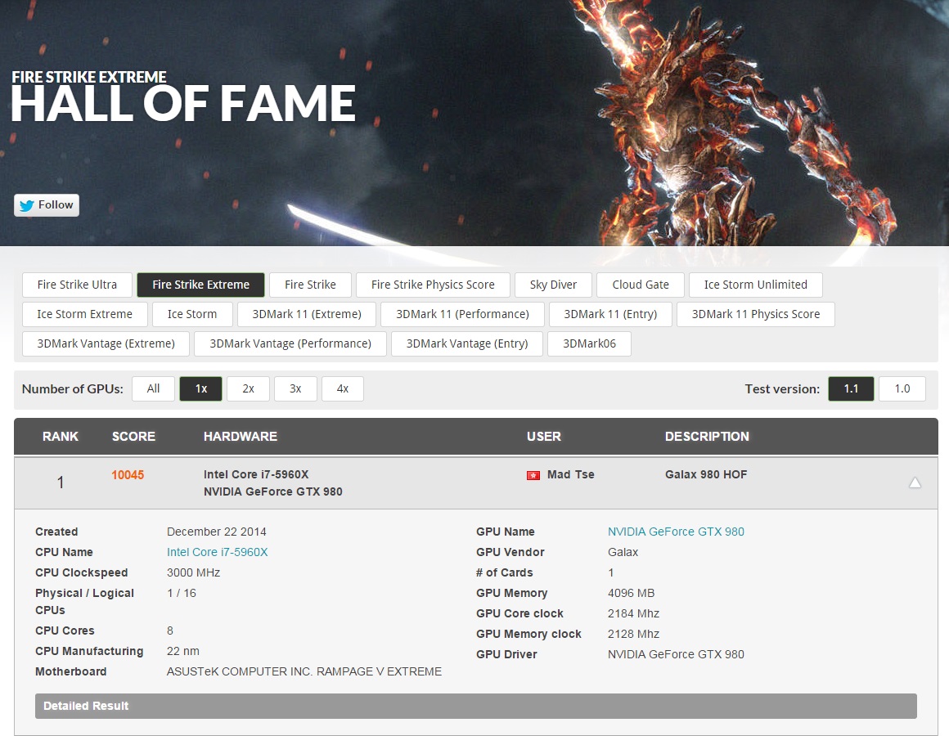Screen dimensions: 949x736
Task: Select 3DMark Vantage (Entry) tab
Action: [467, 344]
